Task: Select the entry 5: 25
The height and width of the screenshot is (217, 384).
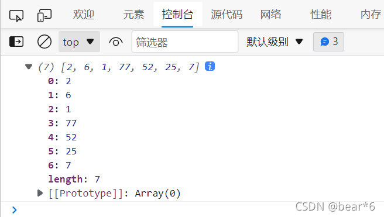Action: point(62,151)
